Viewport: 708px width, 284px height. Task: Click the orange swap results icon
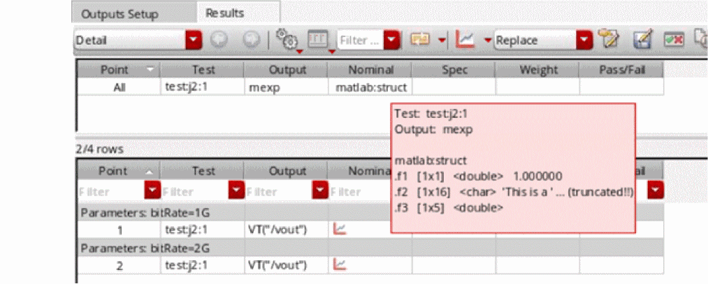point(419,40)
